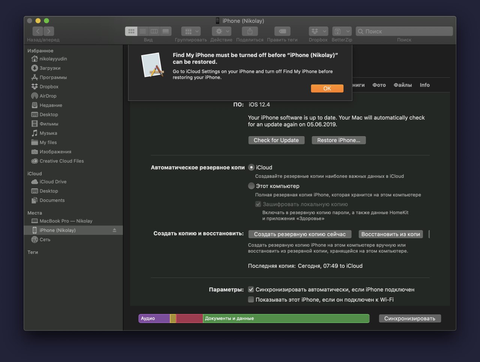The image size is (480, 362).
Task: Click the Избранное sidebar heading
Action: [40, 51]
